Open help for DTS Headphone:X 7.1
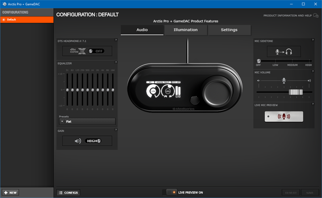Screen dimensions: 322x198 (x=116, y=40)
